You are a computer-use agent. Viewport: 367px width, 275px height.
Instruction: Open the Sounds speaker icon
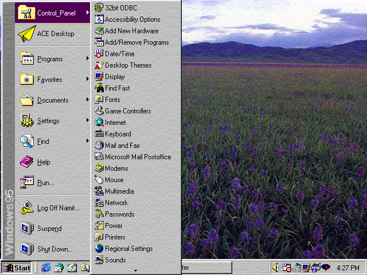[x=99, y=260]
